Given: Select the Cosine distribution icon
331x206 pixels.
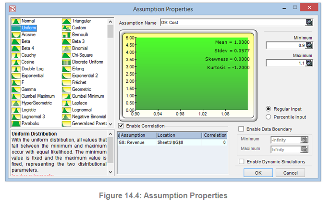Looking at the screenshot, I should [16, 62].
